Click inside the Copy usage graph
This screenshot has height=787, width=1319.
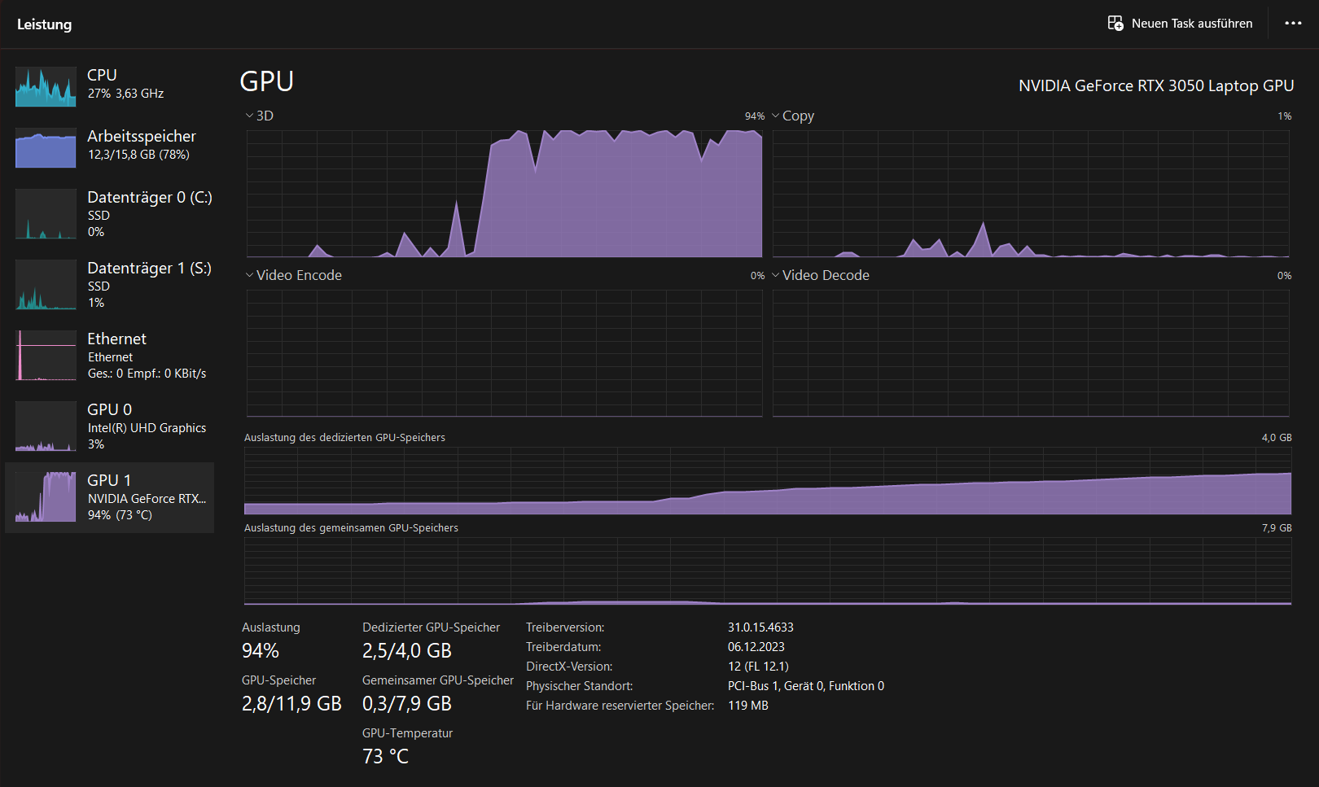click(x=1031, y=194)
